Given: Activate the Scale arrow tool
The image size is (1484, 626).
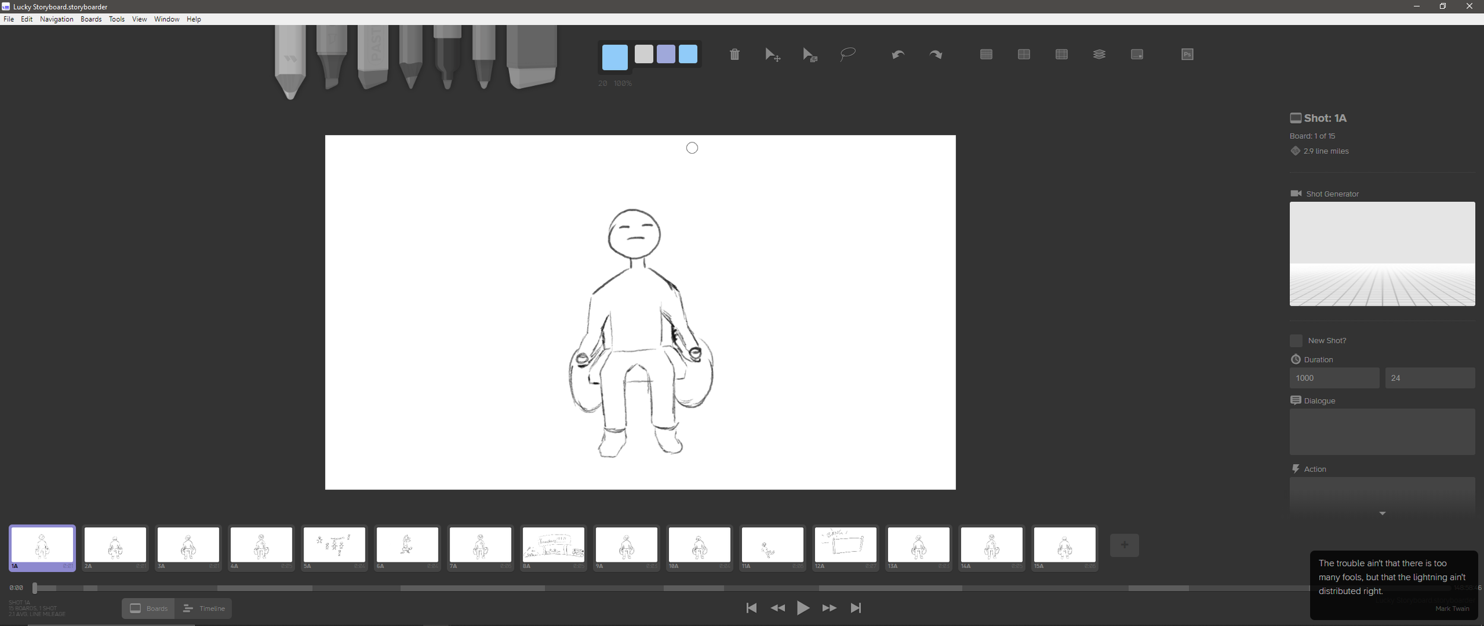Looking at the screenshot, I should 810,55.
